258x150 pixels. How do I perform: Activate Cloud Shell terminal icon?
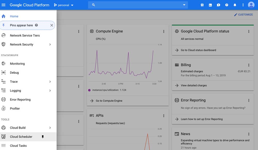pos(210,5)
